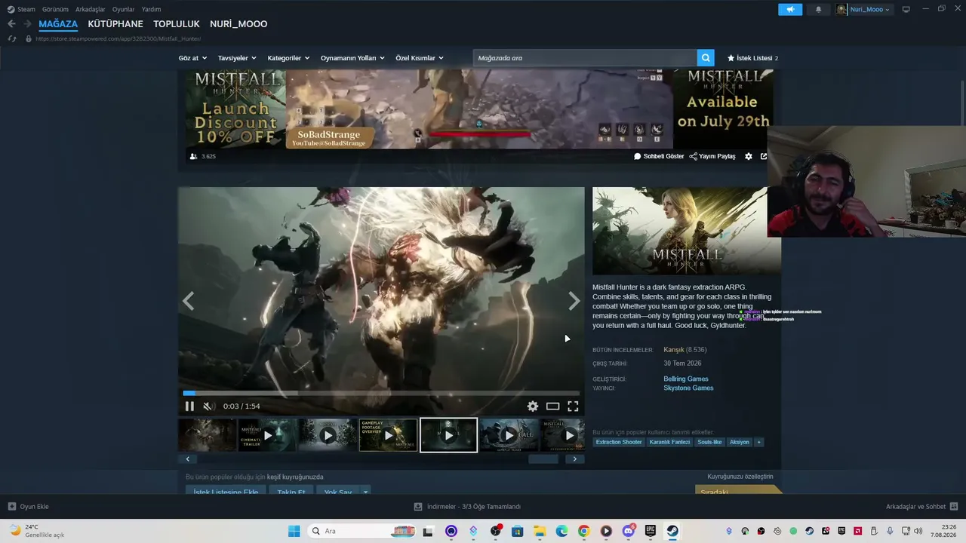Show the next media item with the right arrow
The width and height of the screenshot is (966, 543).
coord(574,301)
